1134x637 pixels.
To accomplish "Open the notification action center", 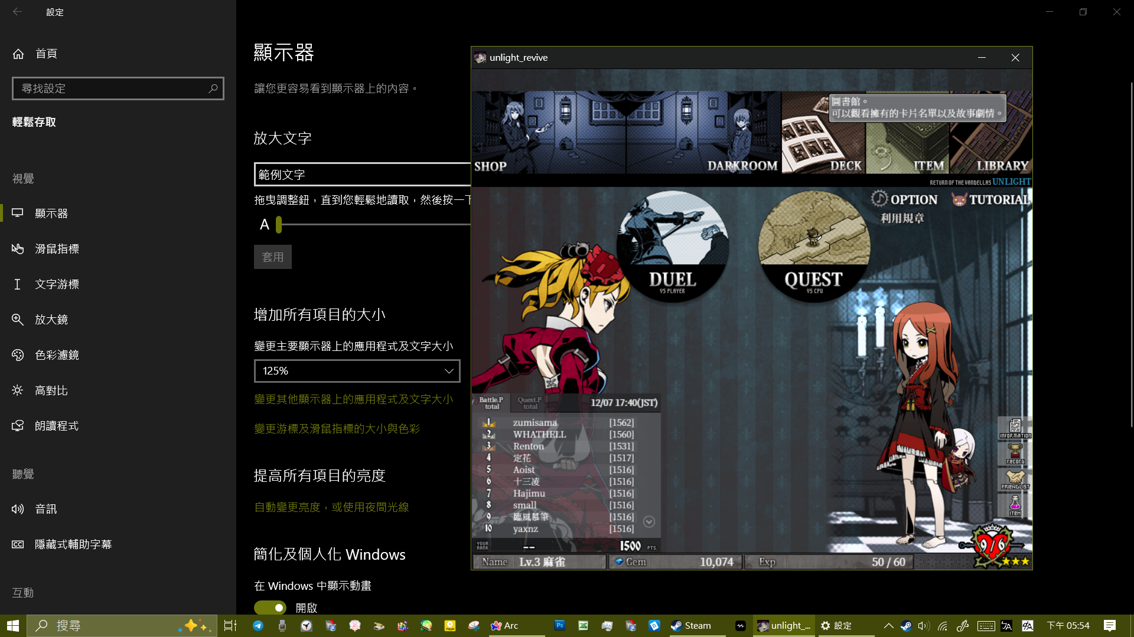I will 1110,626.
